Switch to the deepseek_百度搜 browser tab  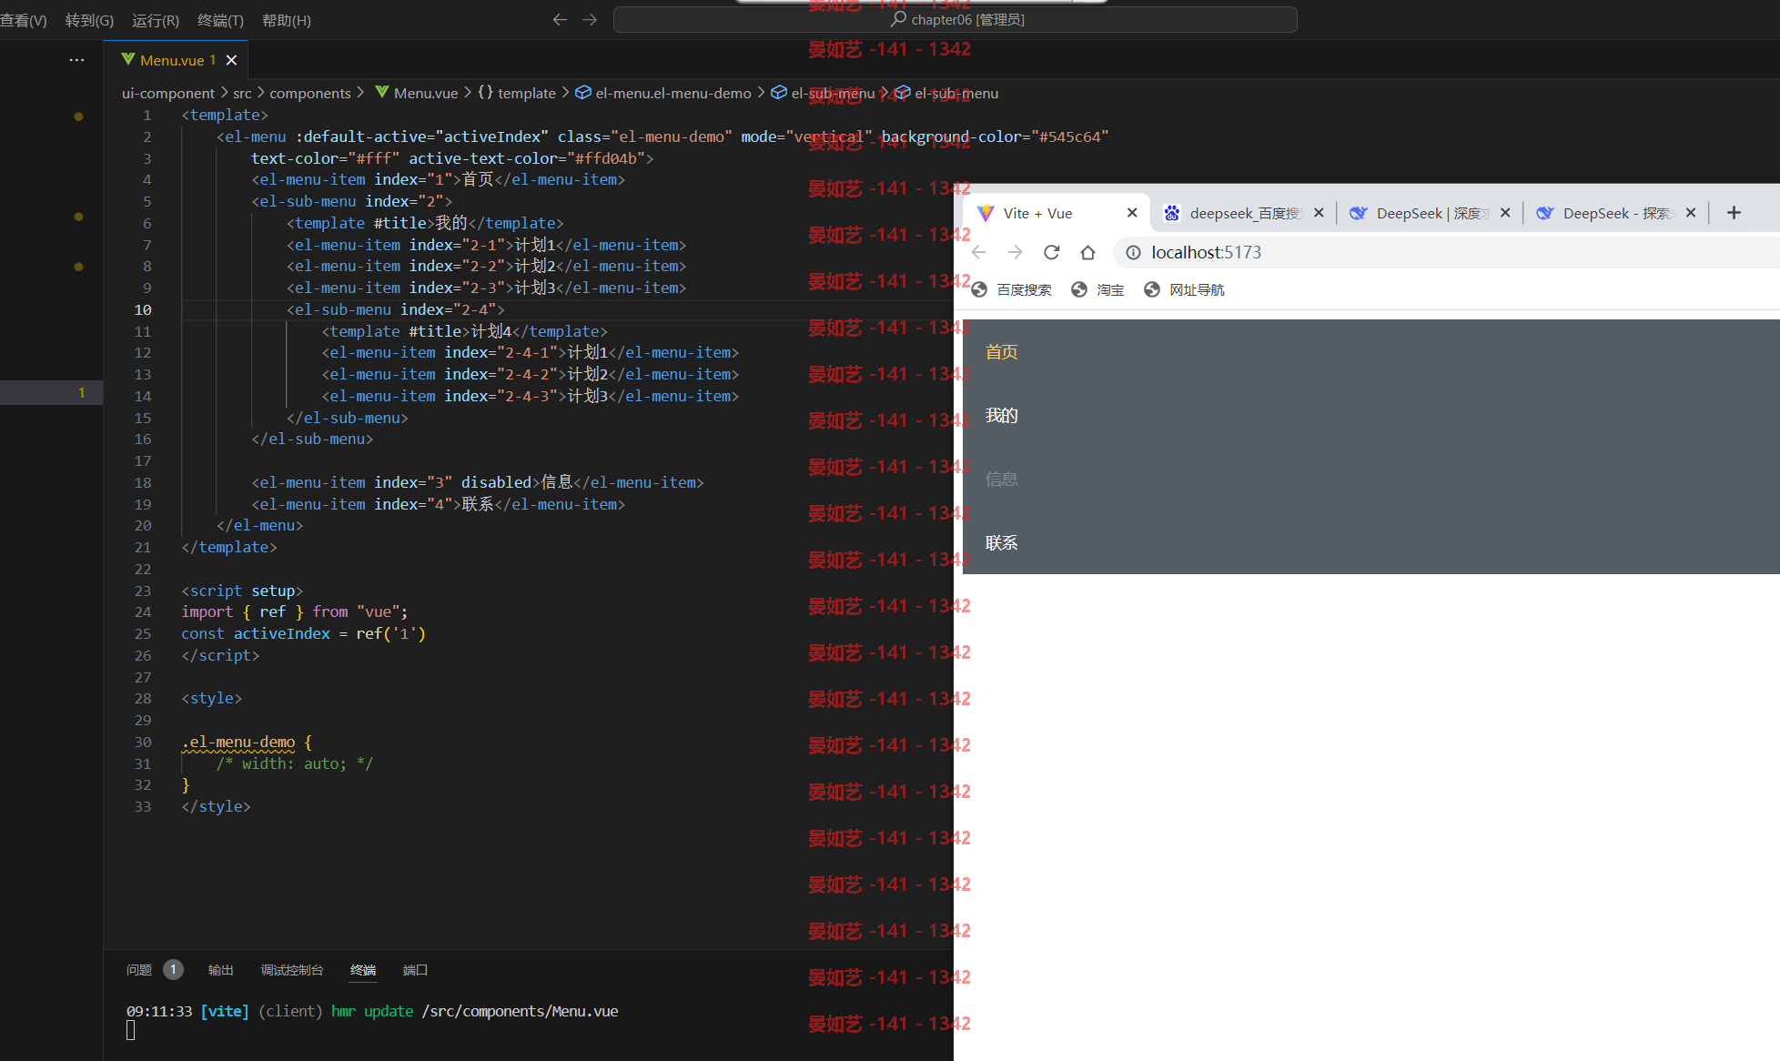click(x=1244, y=213)
